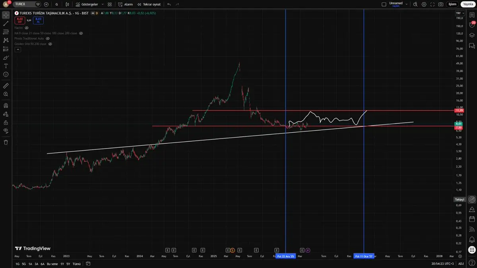This screenshot has height=268, width=477.
Task: Open the indicator templates grid icon
Action: pyautogui.click(x=110, y=4)
